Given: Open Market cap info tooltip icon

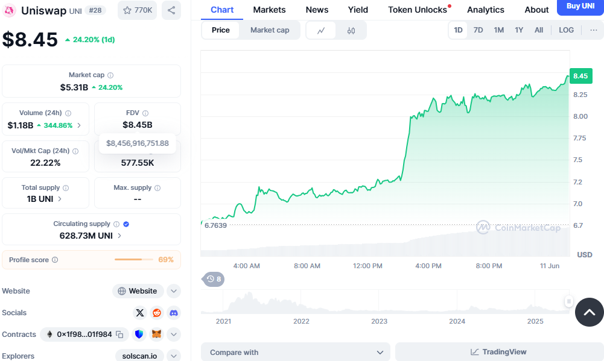Looking at the screenshot, I should tap(110, 75).
